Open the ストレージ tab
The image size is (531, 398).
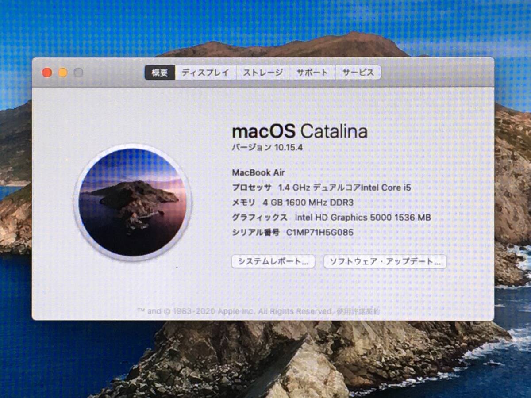click(x=263, y=73)
